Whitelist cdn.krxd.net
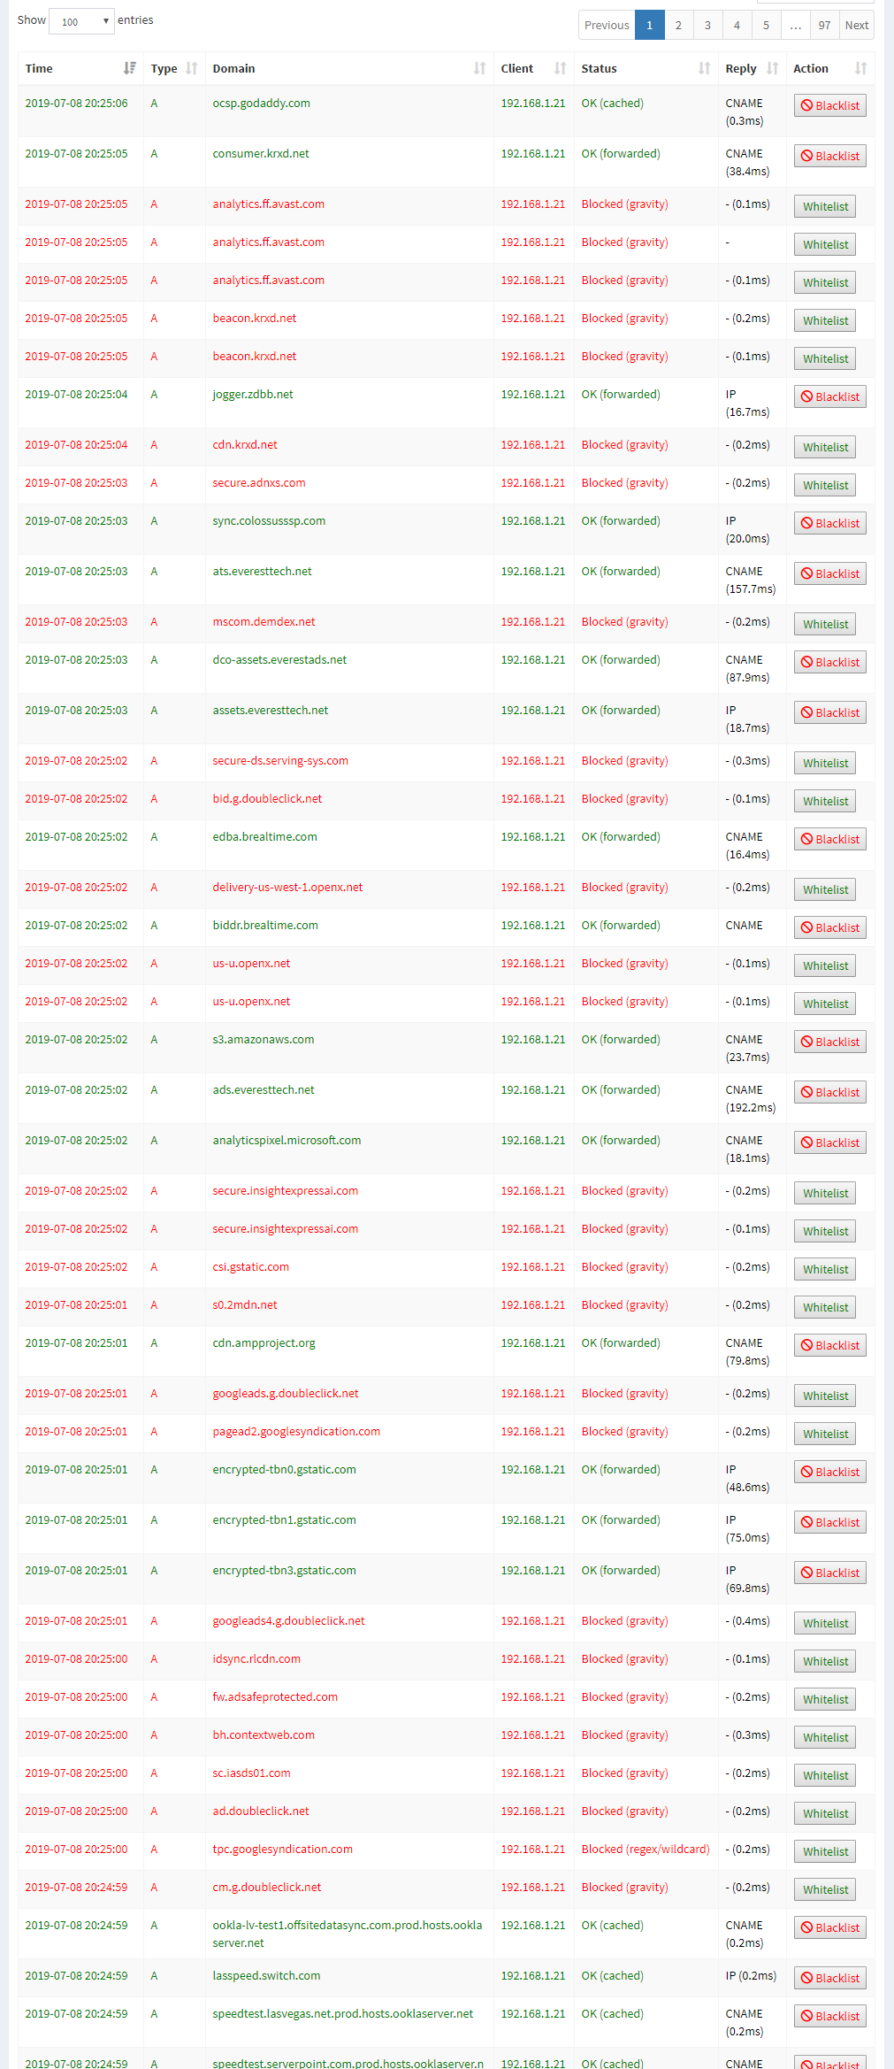894x2069 pixels. (x=825, y=447)
